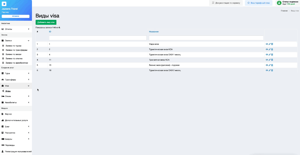Image resolution: width=300 pixels, height=155 pixels.
Task: View Туристическая виза ОАЭ 1 месяц details
Action: (x=267, y=55)
